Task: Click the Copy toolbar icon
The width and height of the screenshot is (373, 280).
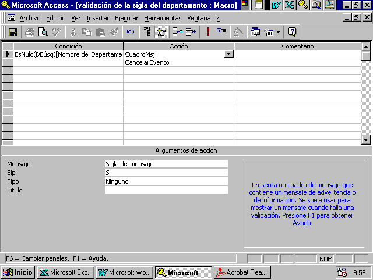Action: (87, 32)
